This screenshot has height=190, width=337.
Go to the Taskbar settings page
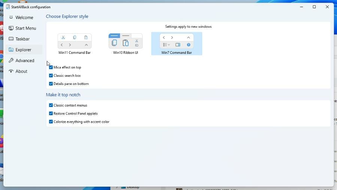(x=24, y=39)
